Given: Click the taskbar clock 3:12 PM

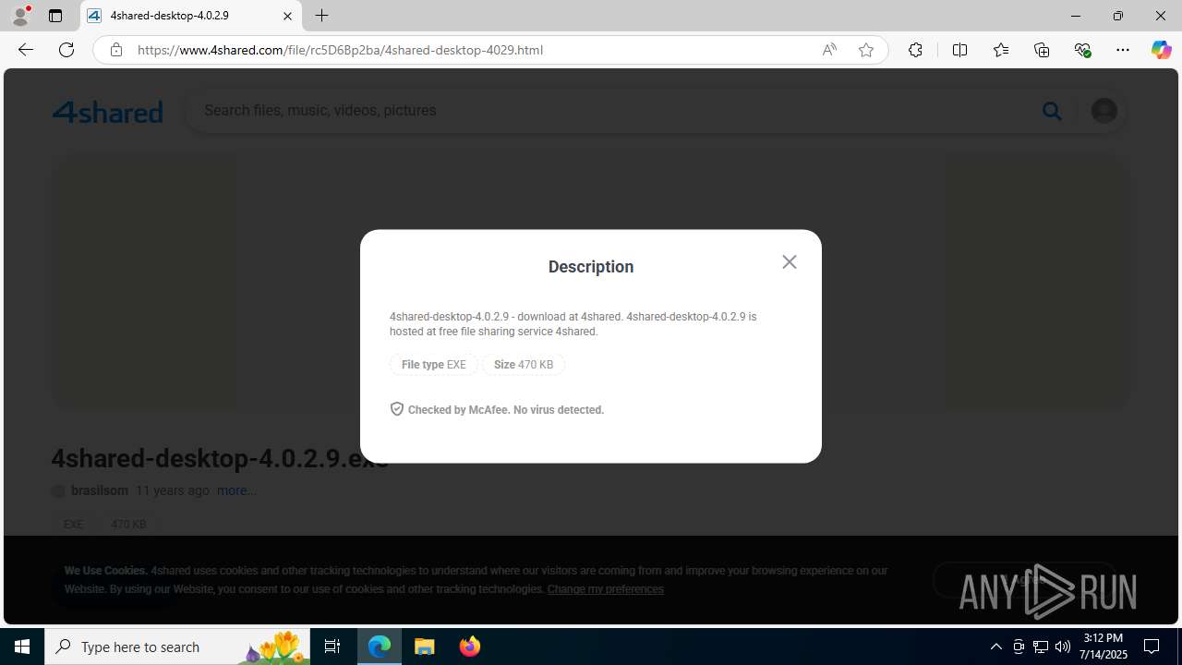Looking at the screenshot, I should (x=1104, y=646).
